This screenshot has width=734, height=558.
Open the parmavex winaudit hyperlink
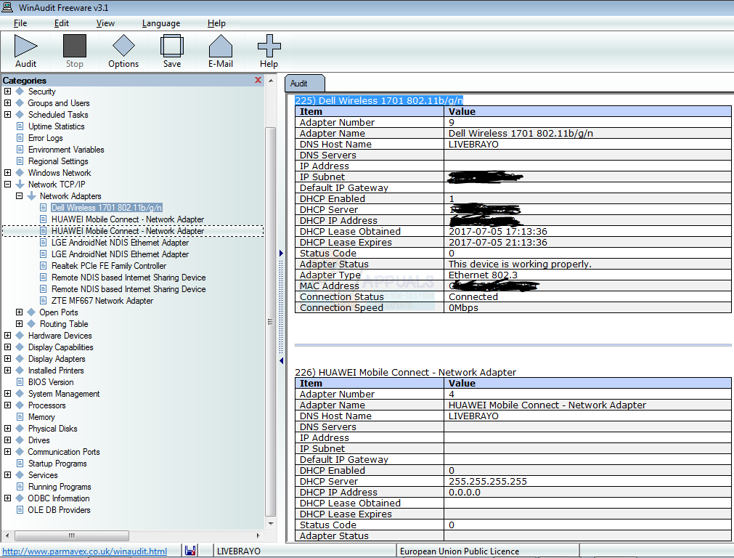click(84, 551)
